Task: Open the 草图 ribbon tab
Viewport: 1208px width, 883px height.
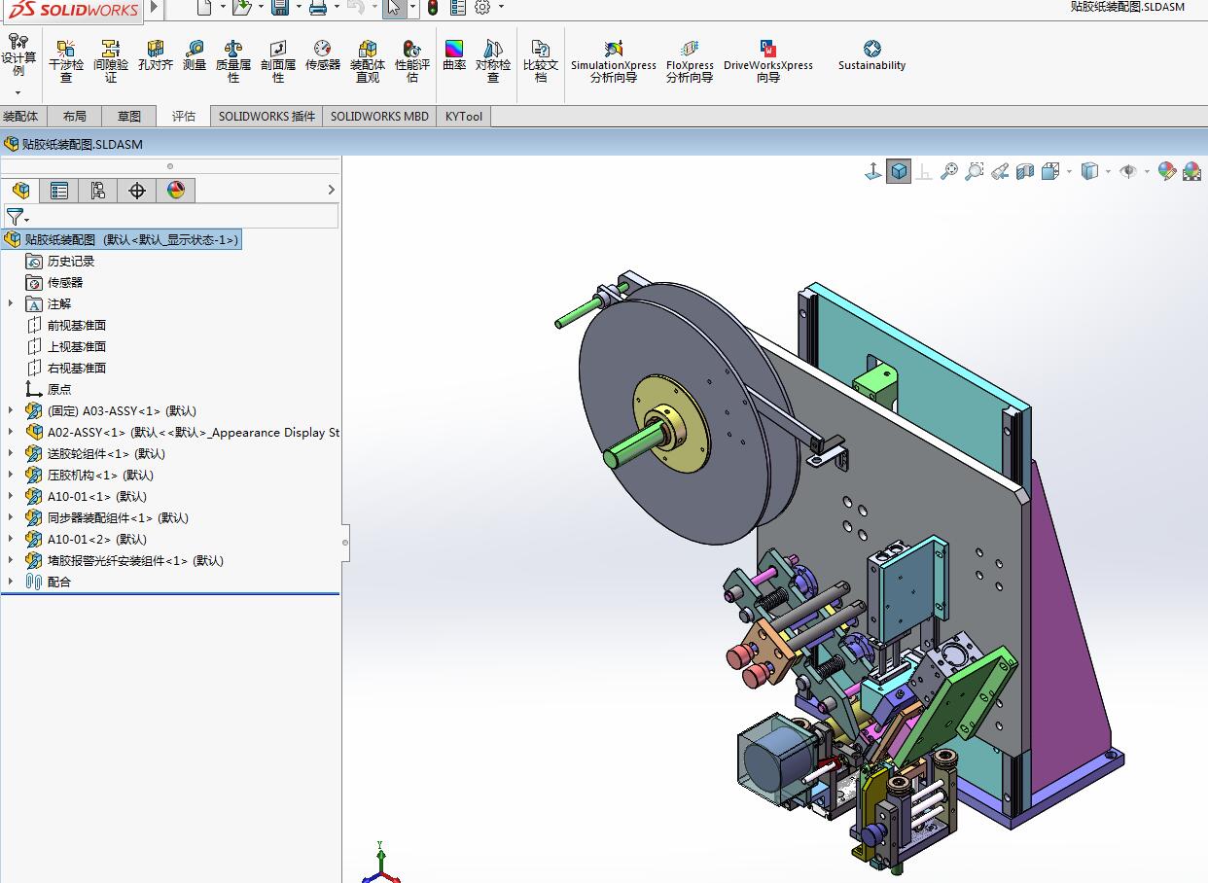Action: click(129, 117)
